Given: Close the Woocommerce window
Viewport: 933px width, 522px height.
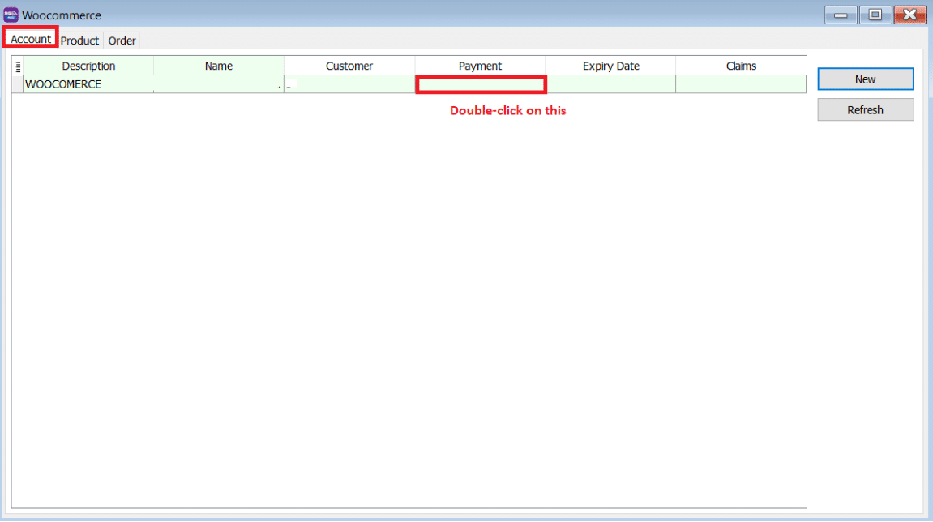Looking at the screenshot, I should pos(909,15).
